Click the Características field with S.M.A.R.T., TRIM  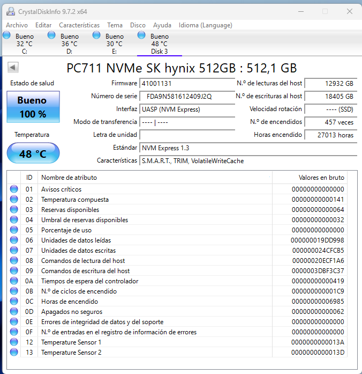click(248, 161)
